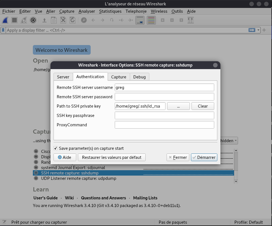Click Restaurer les valeurs par défaut

(112, 157)
